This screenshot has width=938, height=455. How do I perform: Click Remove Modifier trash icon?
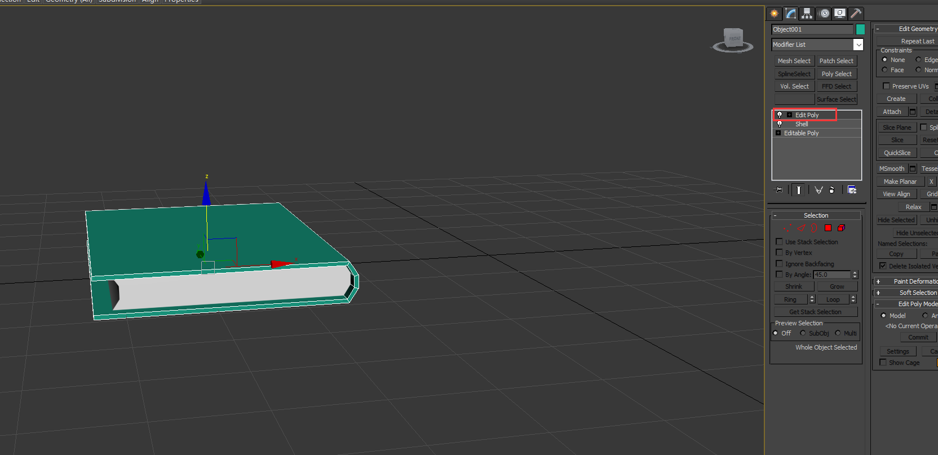pos(832,190)
